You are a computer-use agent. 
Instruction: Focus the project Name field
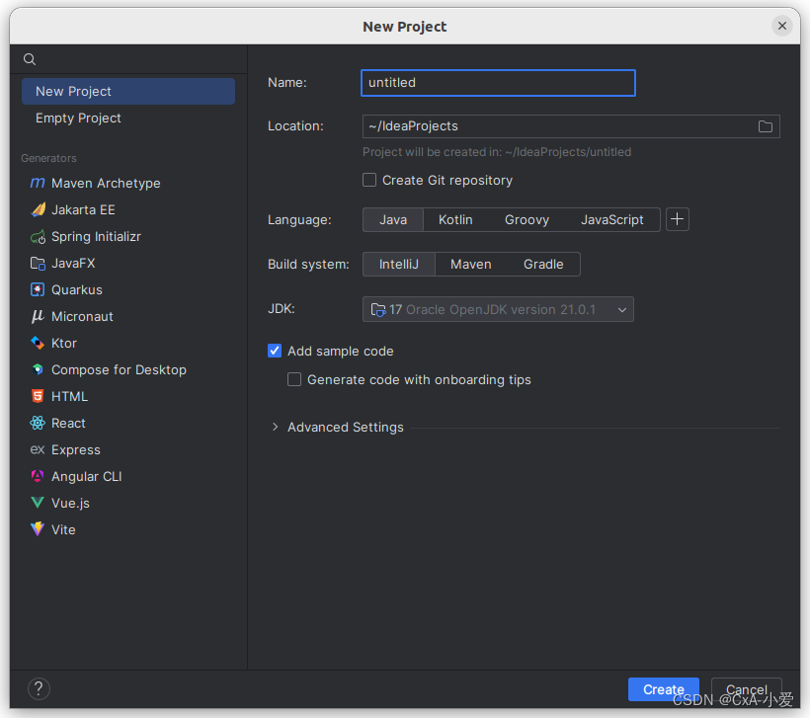(x=498, y=83)
